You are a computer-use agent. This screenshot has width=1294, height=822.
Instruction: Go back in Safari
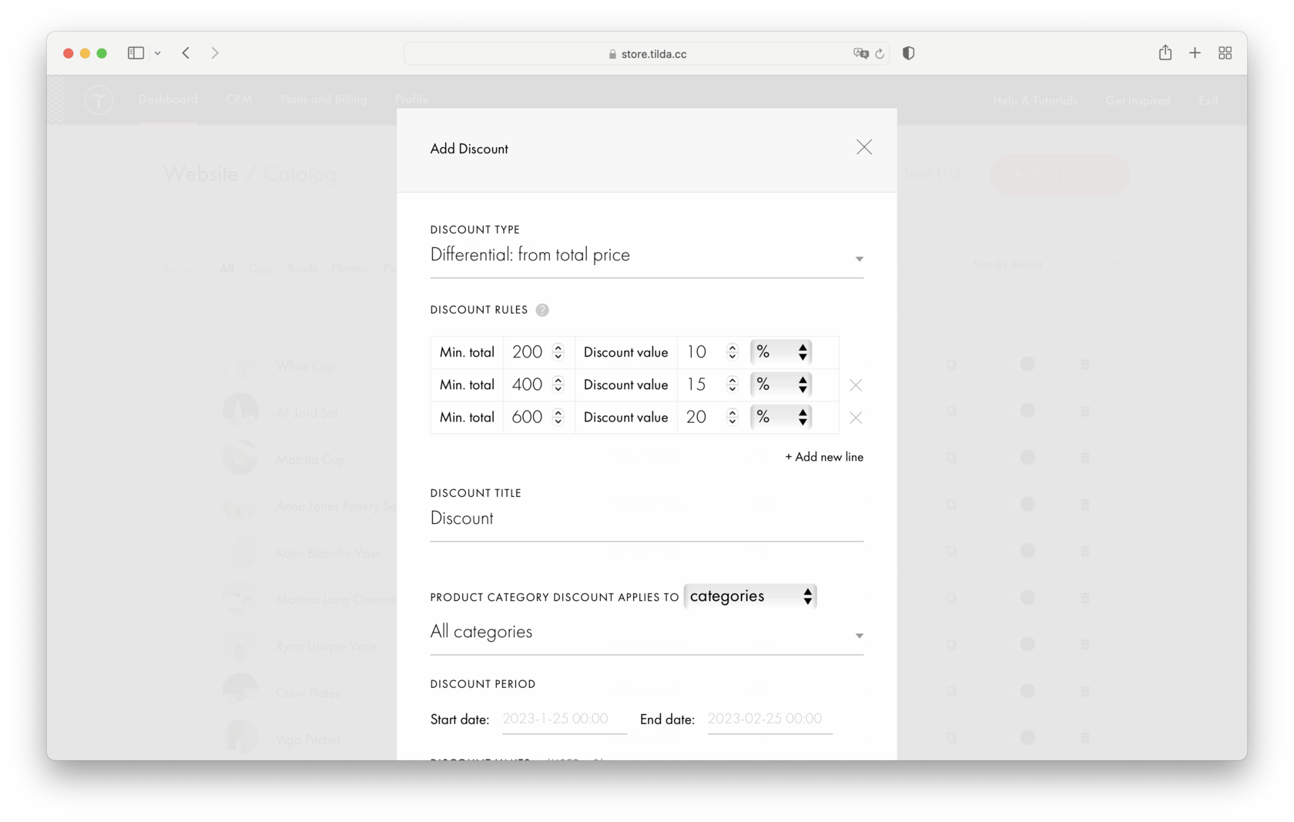[x=186, y=53]
